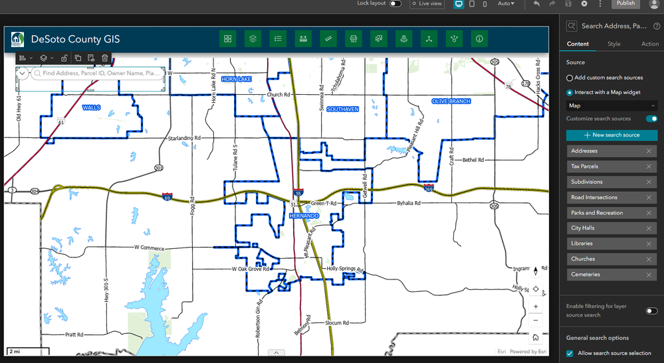This screenshot has height=363, width=664.
Task: Return map to home extent
Action: (x=536, y=337)
